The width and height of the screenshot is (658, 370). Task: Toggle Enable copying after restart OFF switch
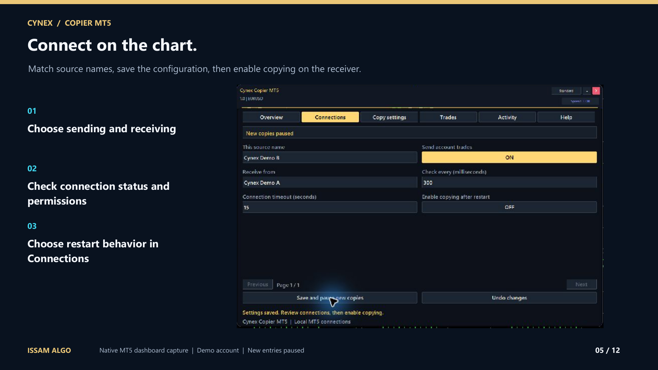point(509,207)
